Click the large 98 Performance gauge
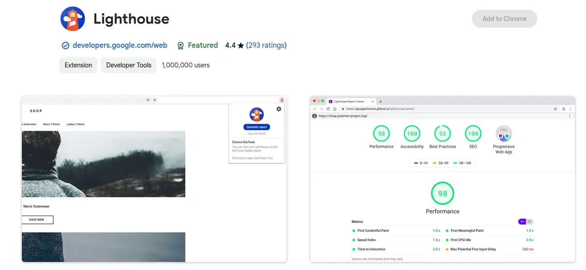The width and height of the screenshot is (586, 270). coord(442,194)
